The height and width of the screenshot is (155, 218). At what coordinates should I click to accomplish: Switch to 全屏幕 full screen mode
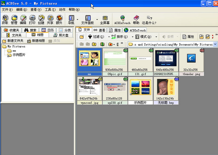pos(105,19)
